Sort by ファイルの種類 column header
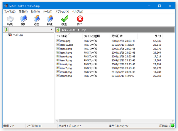The image size is (178, 131). tap(96, 36)
